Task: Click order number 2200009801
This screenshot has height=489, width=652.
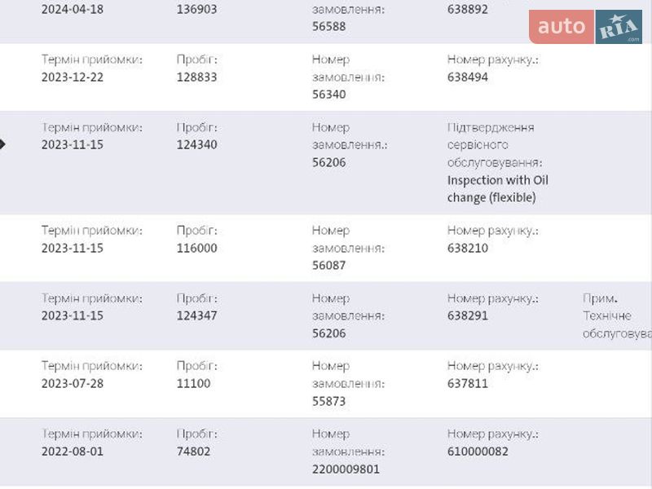Action: click(346, 469)
